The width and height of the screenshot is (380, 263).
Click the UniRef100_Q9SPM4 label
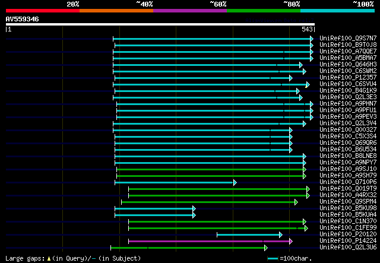click(x=348, y=202)
